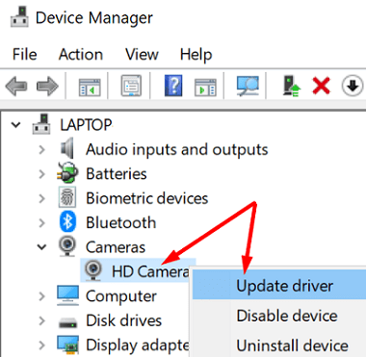Click the blue Help question mark icon
Viewport: 366px width, 357px height.
(x=173, y=86)
